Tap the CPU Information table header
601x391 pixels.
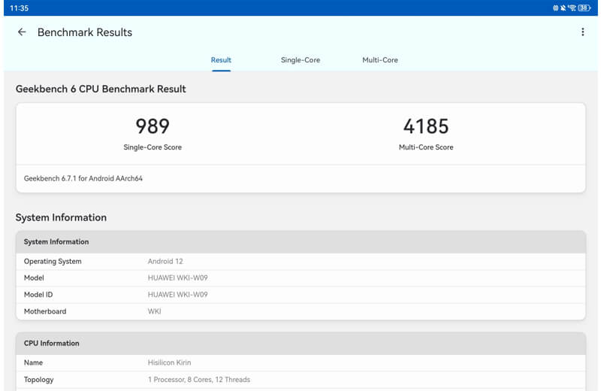301,344
